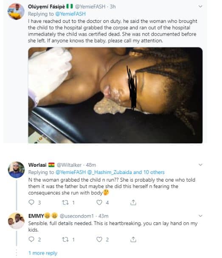Like Worlasi's tweet with the heart icon
Viewport: 222px width, 258px height.
click(x=99, y=202)
